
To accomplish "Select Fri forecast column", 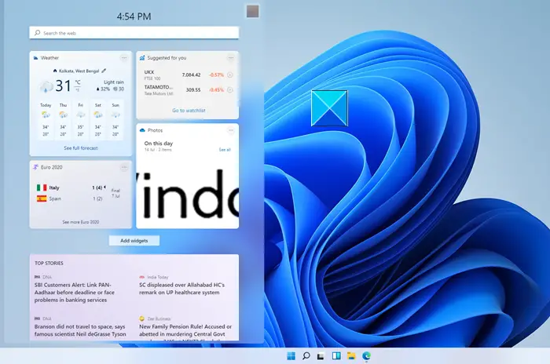I will (81, 120).
